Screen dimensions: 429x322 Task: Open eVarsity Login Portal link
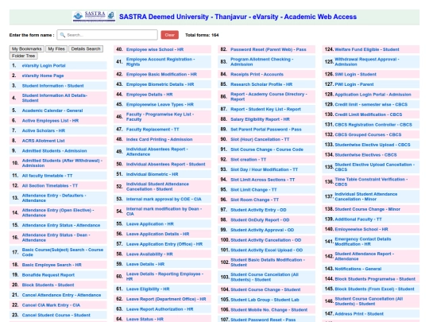point(44,66)
